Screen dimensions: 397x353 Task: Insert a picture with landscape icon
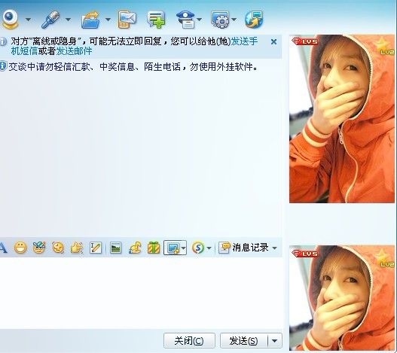(x=116, y=248)
